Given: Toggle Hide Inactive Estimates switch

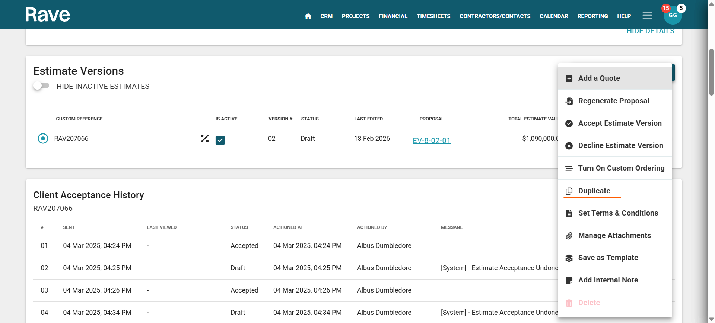Looking at the screenshot, I should (x=41, y=86).
